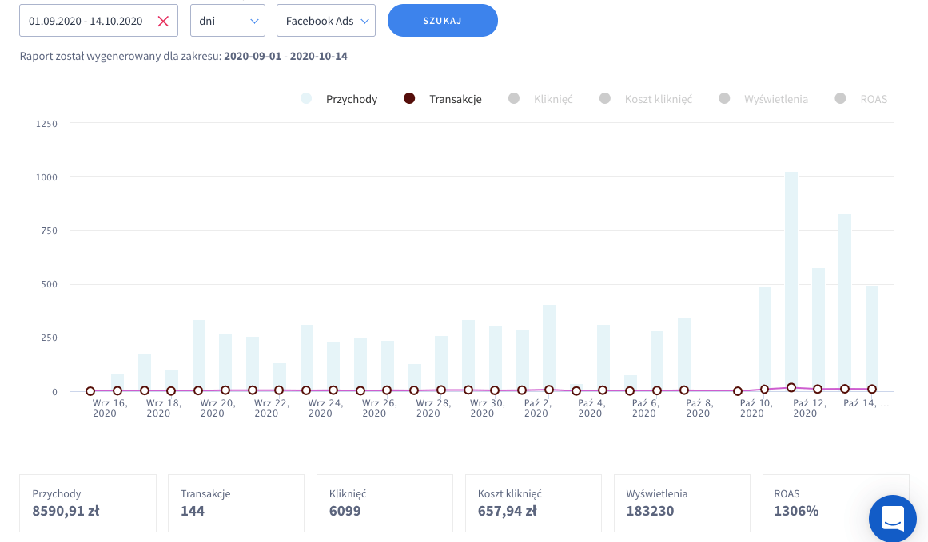Click the last transaction data point at Paź 14
The width and height of the screenshot is (928, 542).
click(x=872, y=389)
